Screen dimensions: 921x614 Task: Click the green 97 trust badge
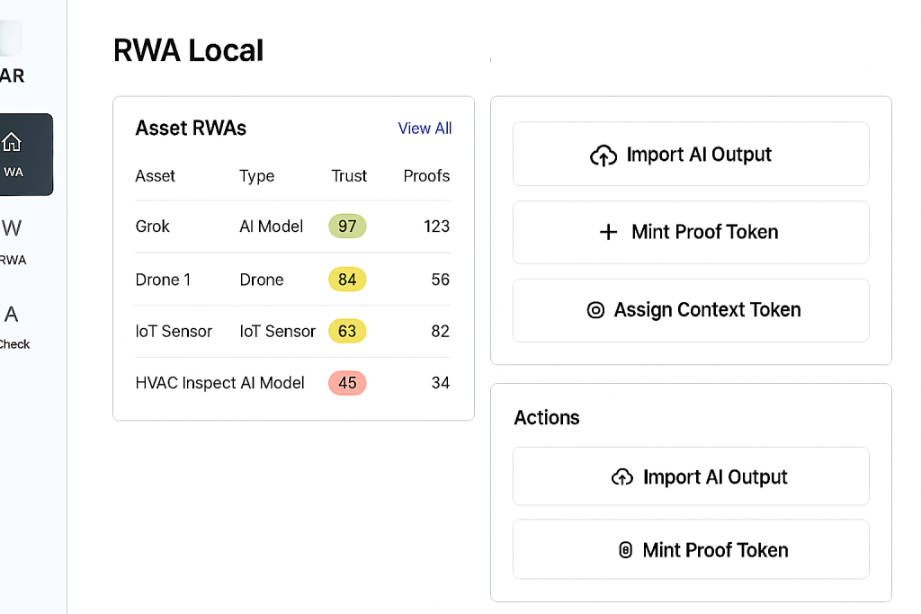click(347, 227)
